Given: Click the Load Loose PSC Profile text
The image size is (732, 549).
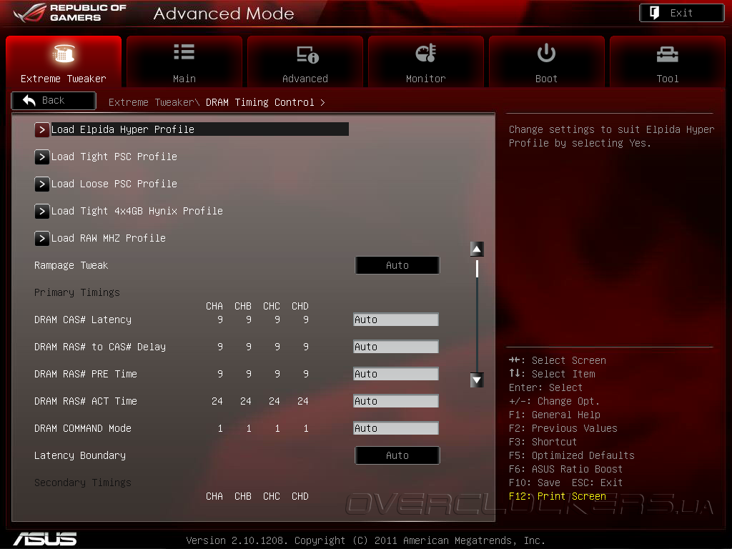Looking at the screenshot, I should pos(114,184).
